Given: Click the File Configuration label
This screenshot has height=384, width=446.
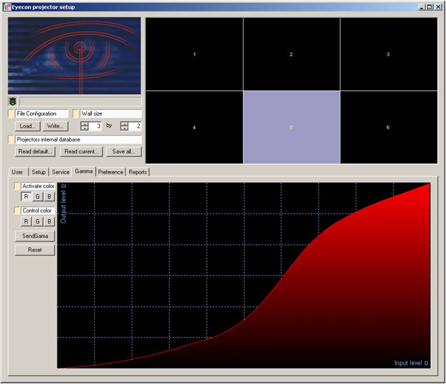Looking at the screenshot, I should tap(41, 114).
